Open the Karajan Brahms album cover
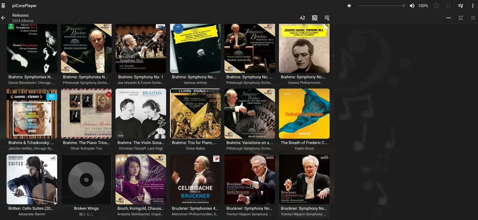Screen dimensions: 478x220 [195, 48]
